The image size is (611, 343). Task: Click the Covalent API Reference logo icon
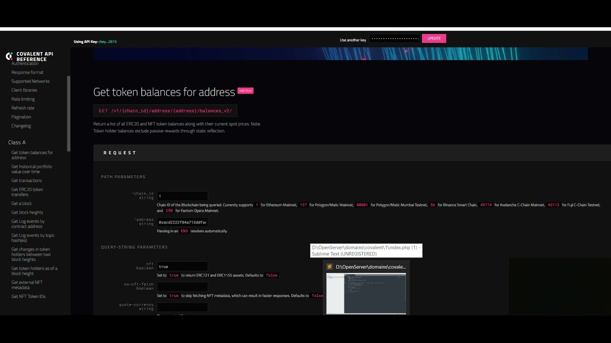coord(9,56)
